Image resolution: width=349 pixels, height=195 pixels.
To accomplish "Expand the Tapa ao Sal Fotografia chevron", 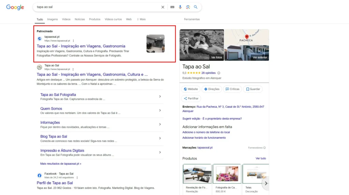I will coord(160,97).
